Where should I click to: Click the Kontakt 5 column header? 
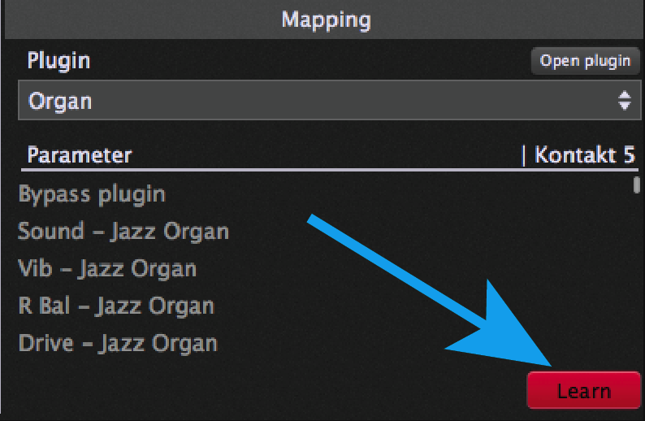(x=584, y=155)
